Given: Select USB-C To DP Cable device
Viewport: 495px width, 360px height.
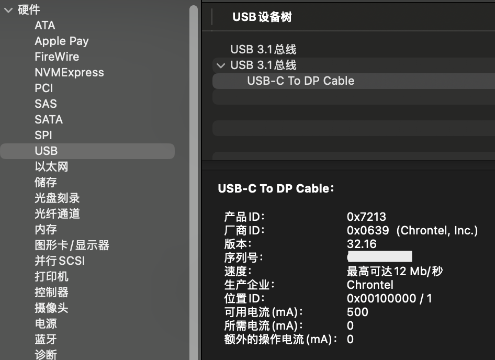Looking at the screenshot, I should 300,81.
